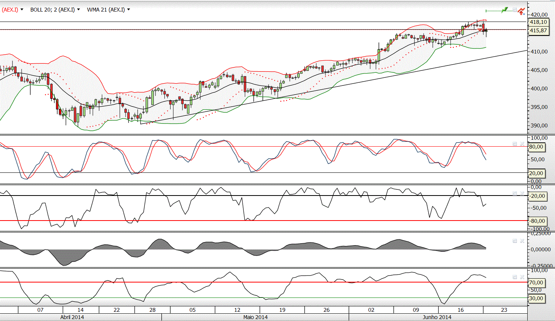Click the 70,00 level label in bottom panel
Screen dimensions: 555x321
click(x=537, y=283)
